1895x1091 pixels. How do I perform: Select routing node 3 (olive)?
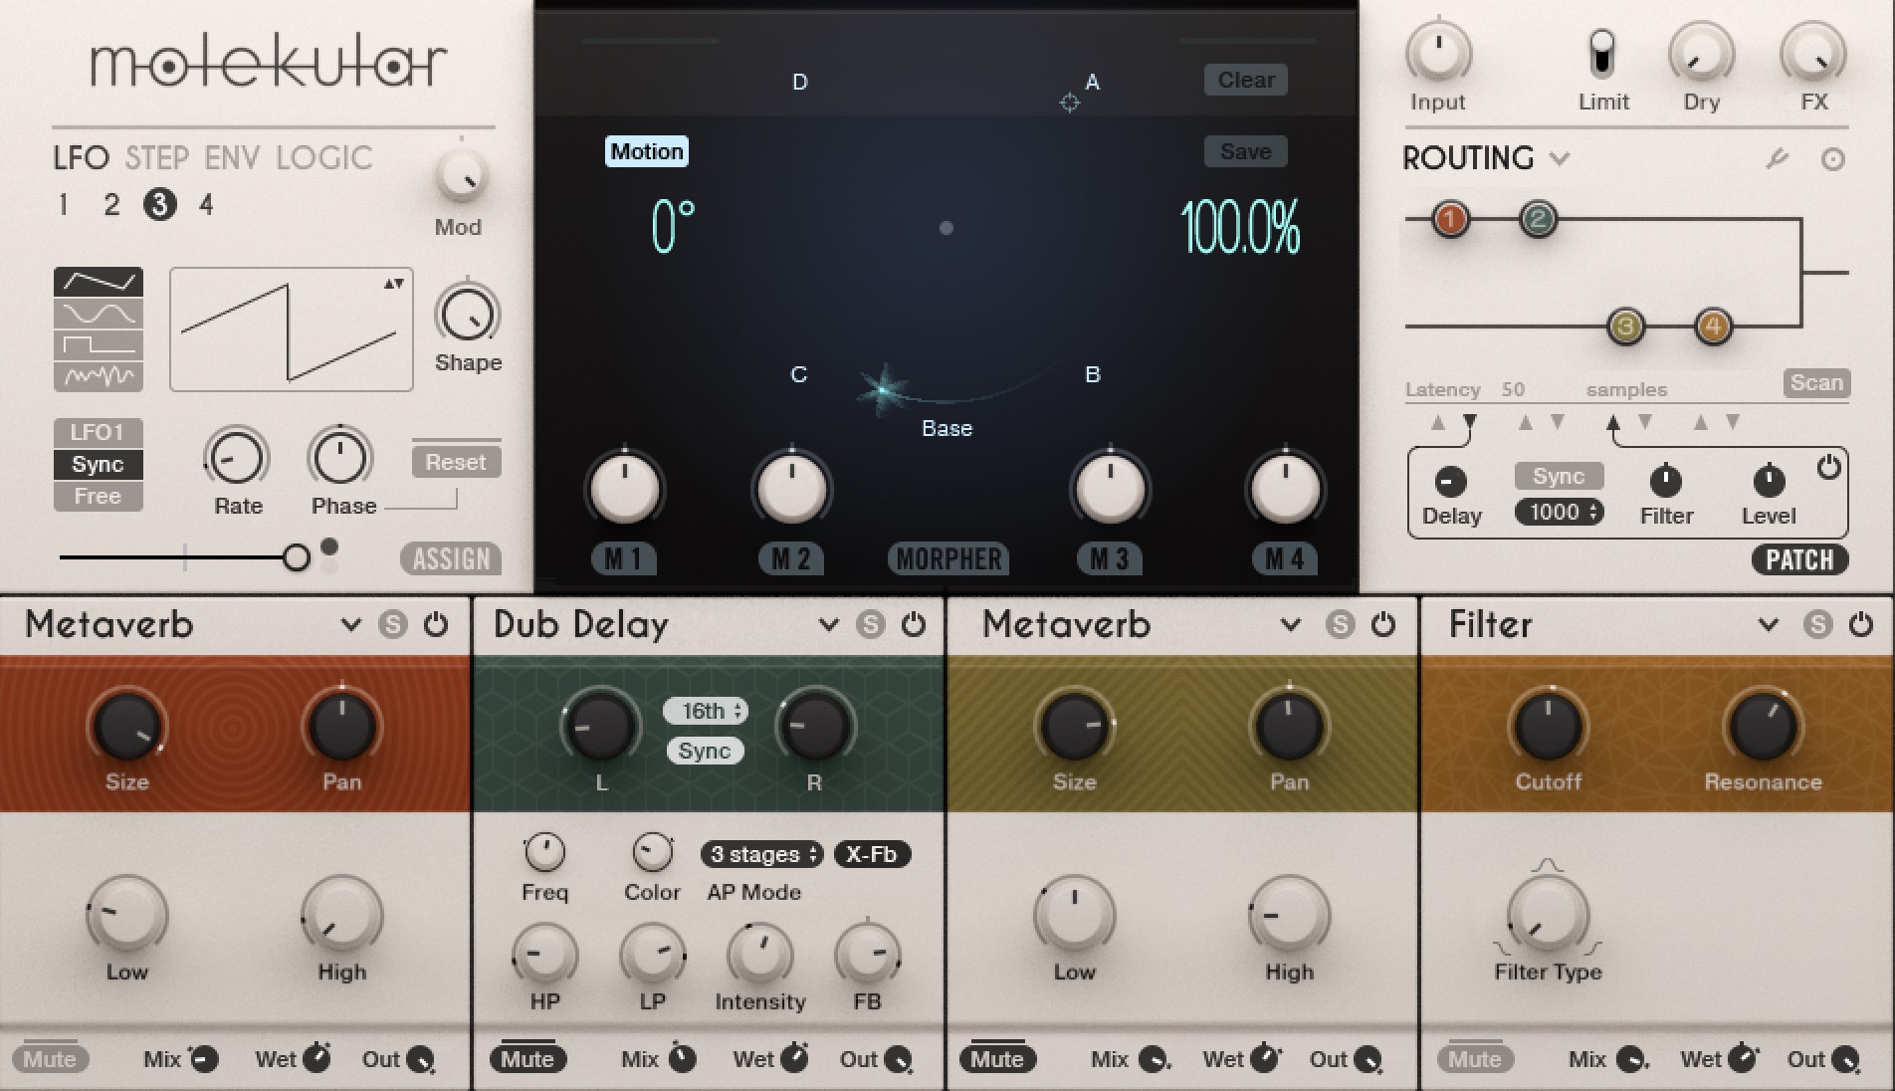(x=1626, y=327)
